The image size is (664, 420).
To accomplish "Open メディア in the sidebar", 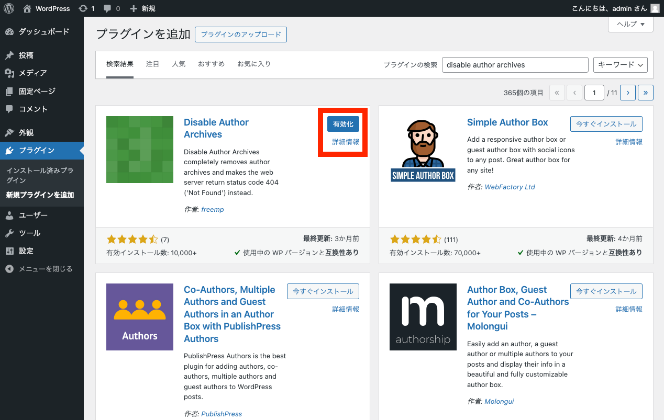I will coord(42,73).
